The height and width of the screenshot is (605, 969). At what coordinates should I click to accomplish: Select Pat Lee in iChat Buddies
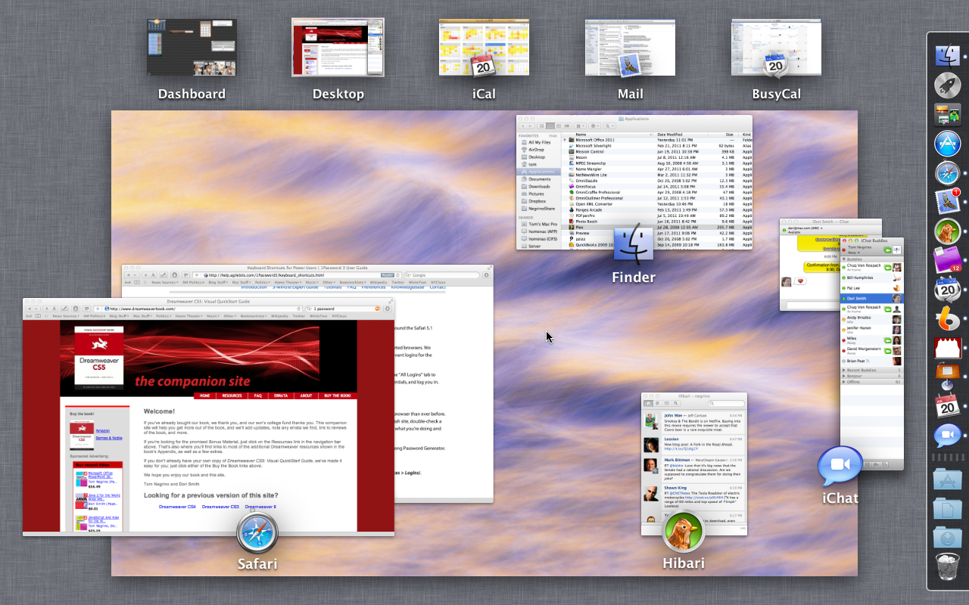[873, 288]
